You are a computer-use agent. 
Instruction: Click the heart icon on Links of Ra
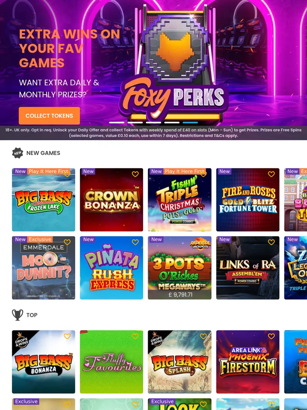271,242
